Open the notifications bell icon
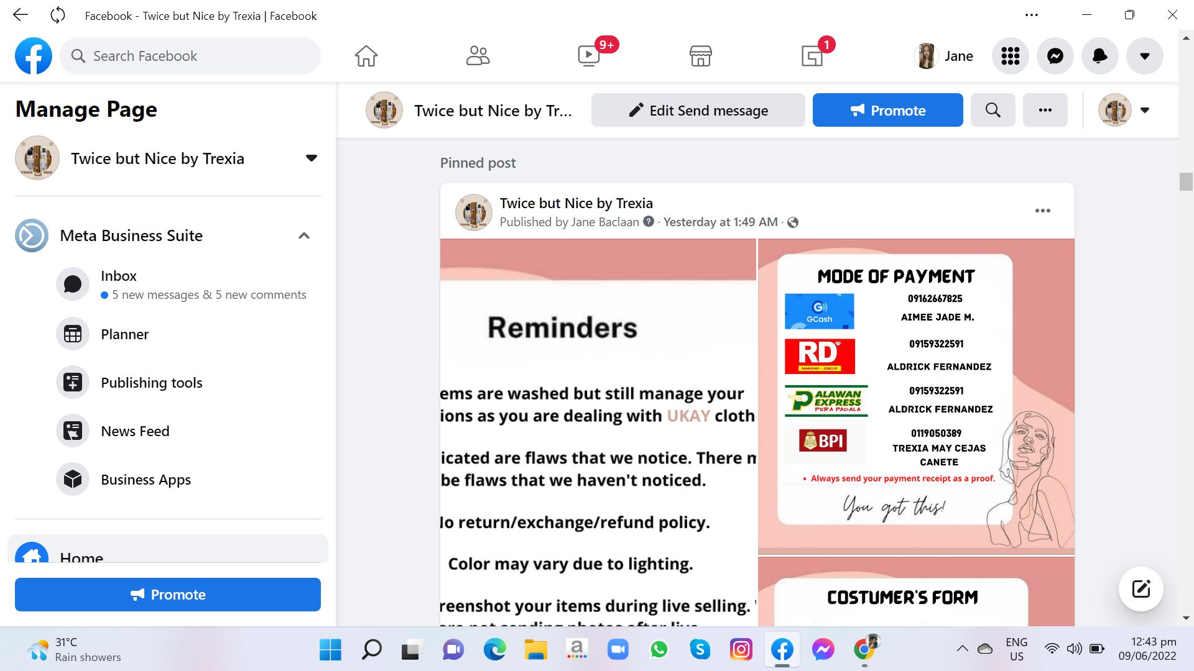Image resolution: width=1194 pixels, height=671 pixels. 1100,56
